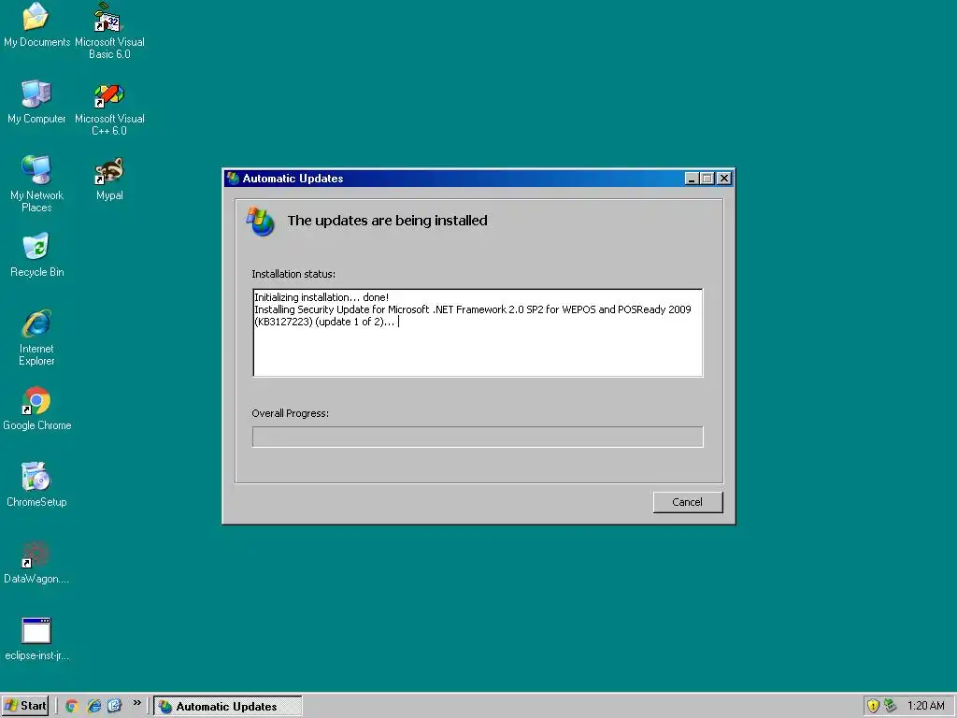The height and width of the screenshot is (718, 957).
Task: Select the My Network Places icon
Action: (36, 184)
